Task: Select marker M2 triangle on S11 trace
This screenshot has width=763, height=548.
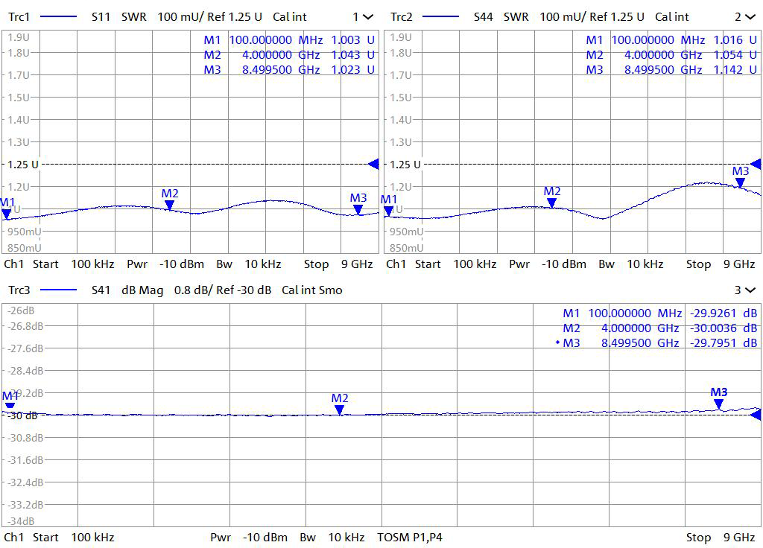Action: pyautogui.click(x=169, y=205)
